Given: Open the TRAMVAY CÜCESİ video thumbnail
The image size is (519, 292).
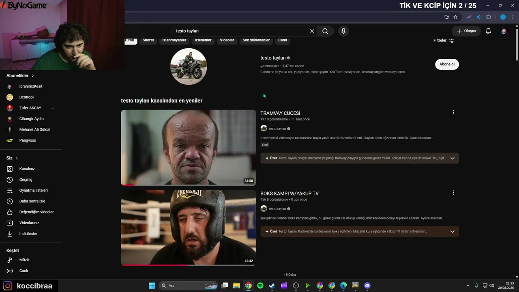Looking at the screenshot, I should coord(189,148).
